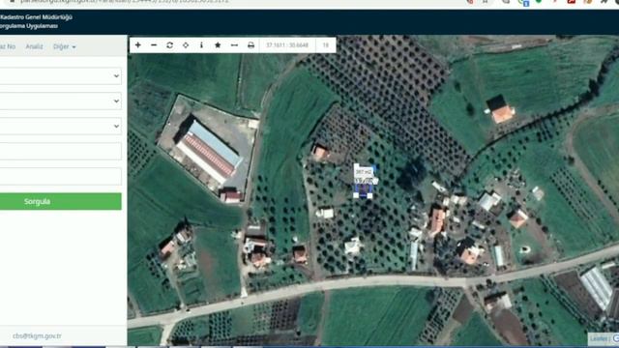Screen dimensions: 619x348
Task: Open the Diğer dropdown menu
Action: click(x=65, y=46)
